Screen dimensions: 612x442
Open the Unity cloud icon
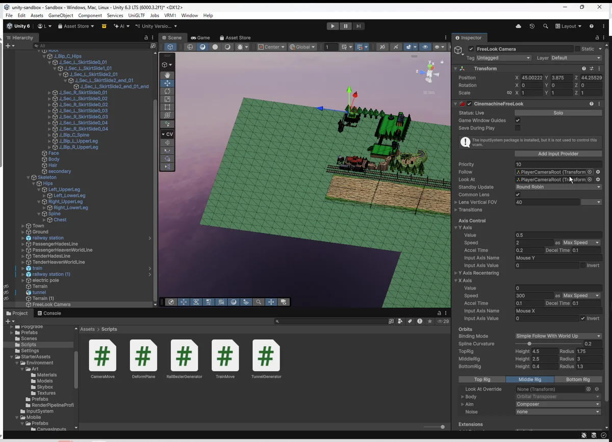tap(519, 26)
